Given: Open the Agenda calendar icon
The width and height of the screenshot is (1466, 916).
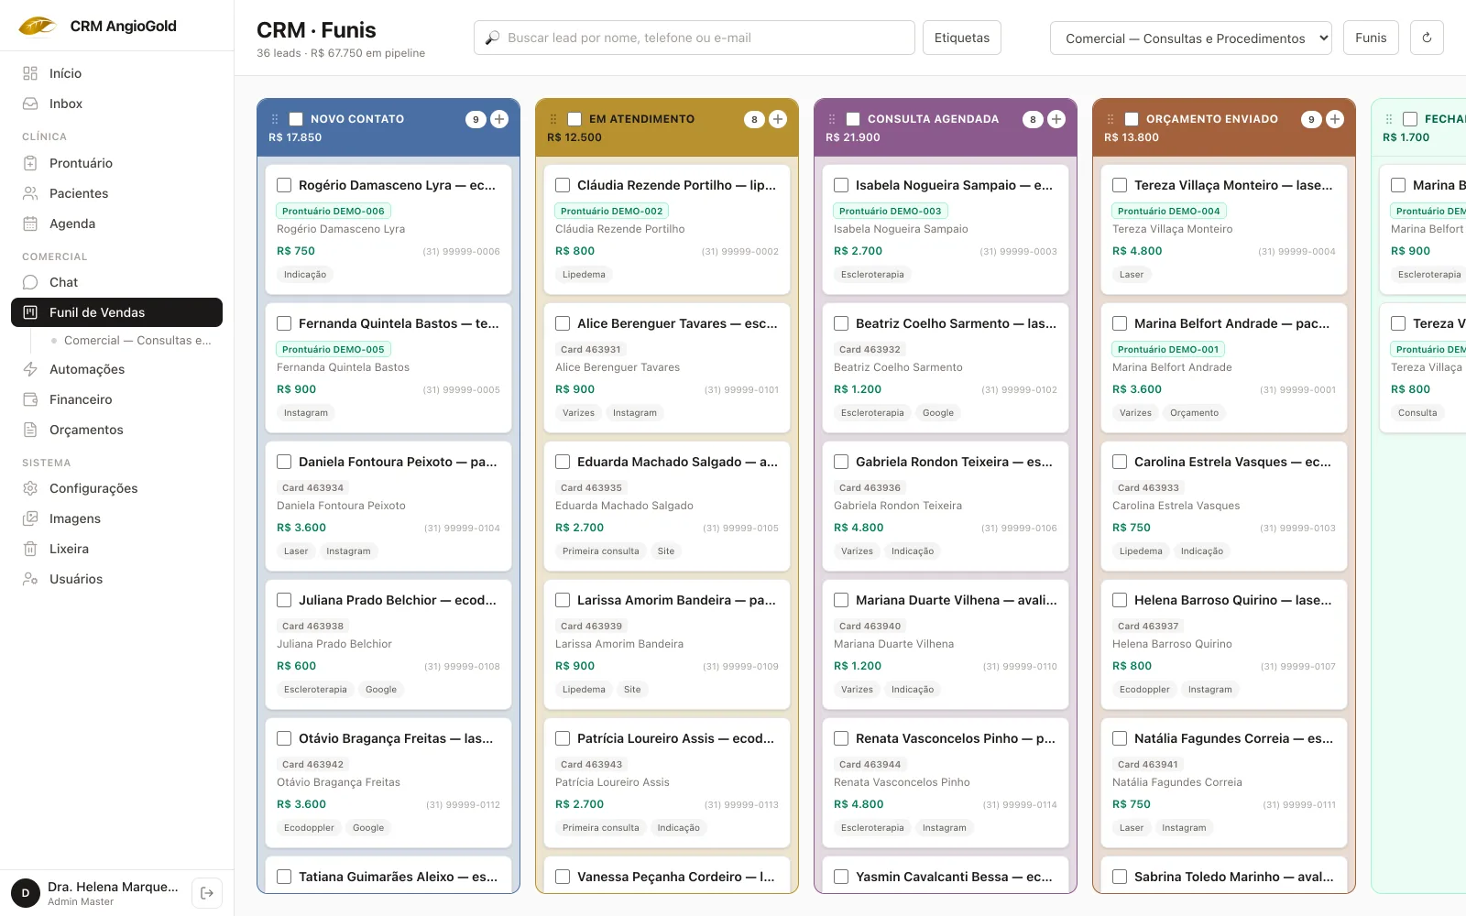Looking at the screenshot, I should point(30,224).
